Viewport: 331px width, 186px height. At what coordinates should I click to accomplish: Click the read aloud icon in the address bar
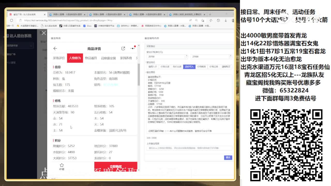pos(191,20)
